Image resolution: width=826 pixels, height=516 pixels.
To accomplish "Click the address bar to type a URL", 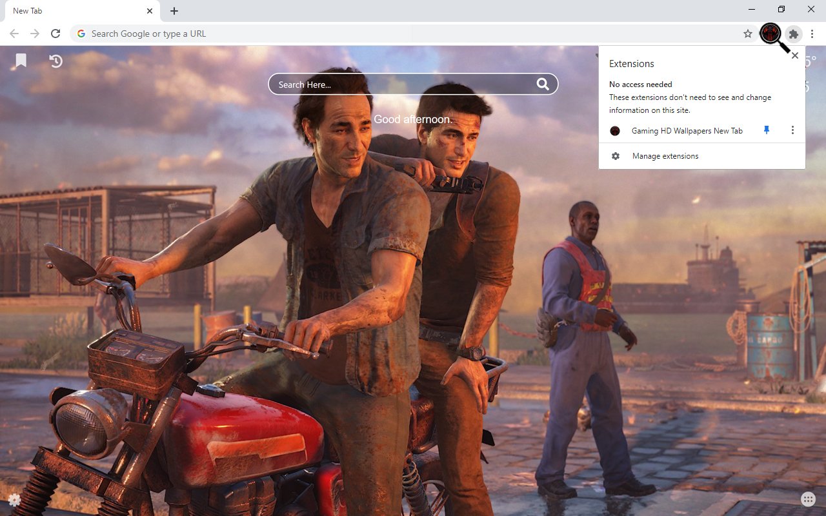I will (x=413, y=34).
